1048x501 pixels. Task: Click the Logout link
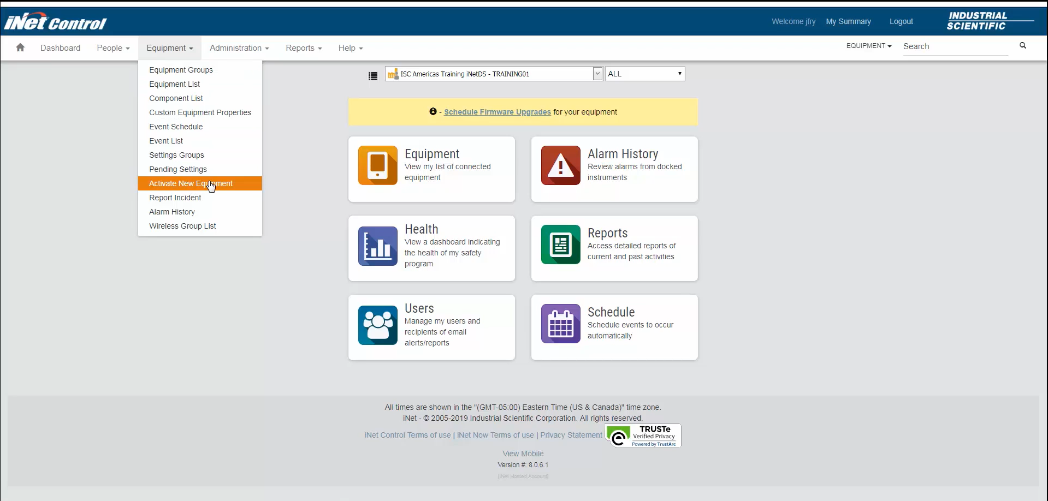[901, 21]
